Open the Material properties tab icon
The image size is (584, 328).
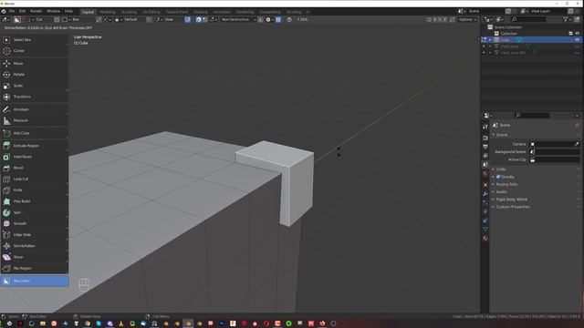(485, 239)
